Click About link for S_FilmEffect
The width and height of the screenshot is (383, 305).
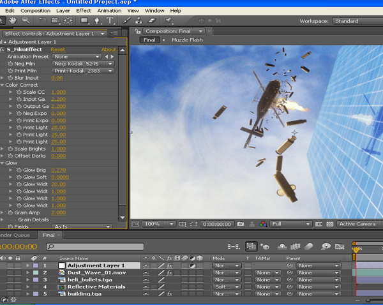coord(109,50)
